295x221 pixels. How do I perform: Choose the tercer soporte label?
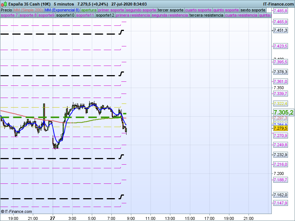point(170,10)
